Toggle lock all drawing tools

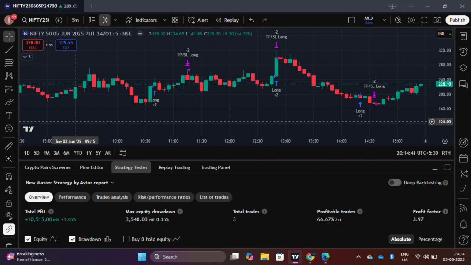point(9,203)
